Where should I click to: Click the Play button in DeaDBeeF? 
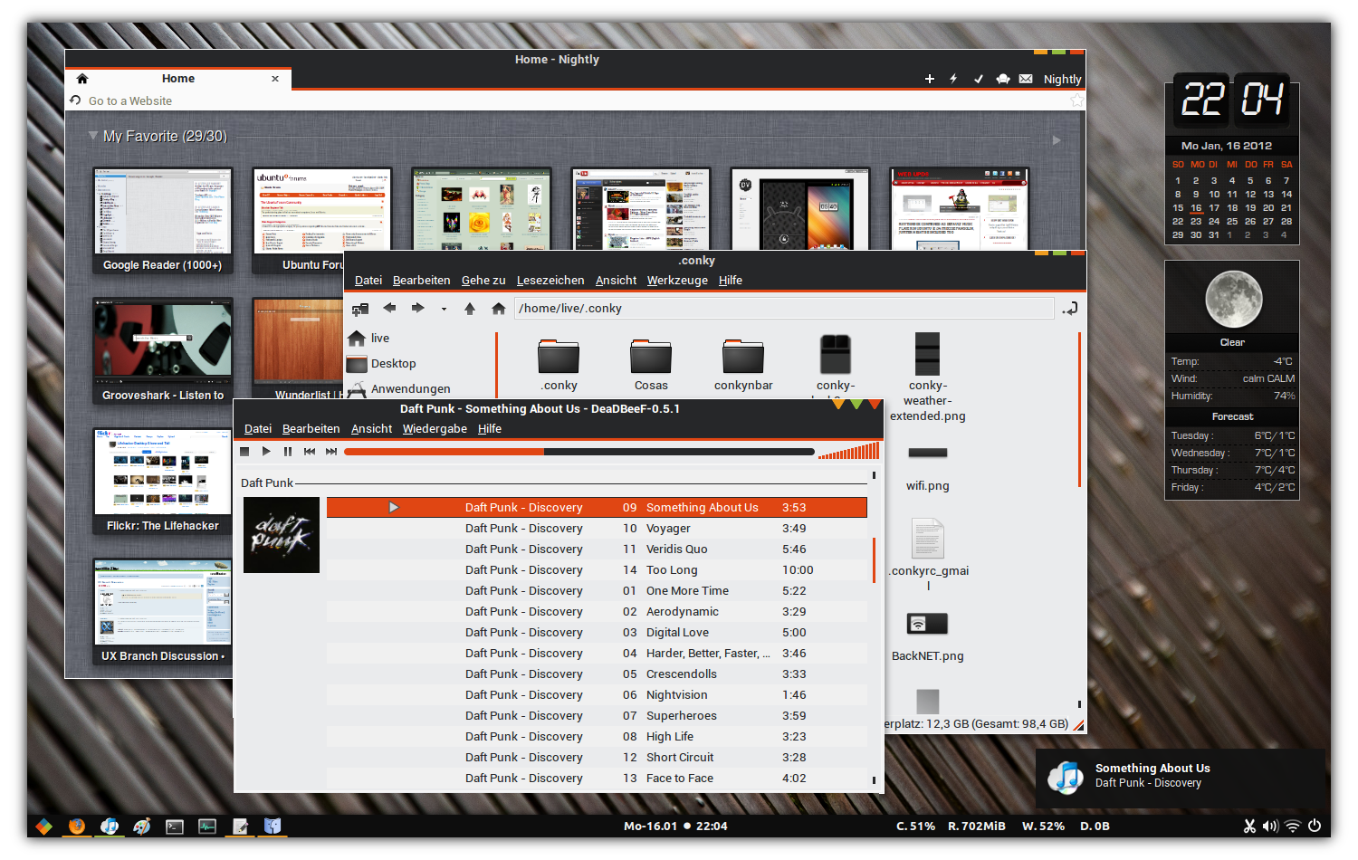tap(266, 451)
